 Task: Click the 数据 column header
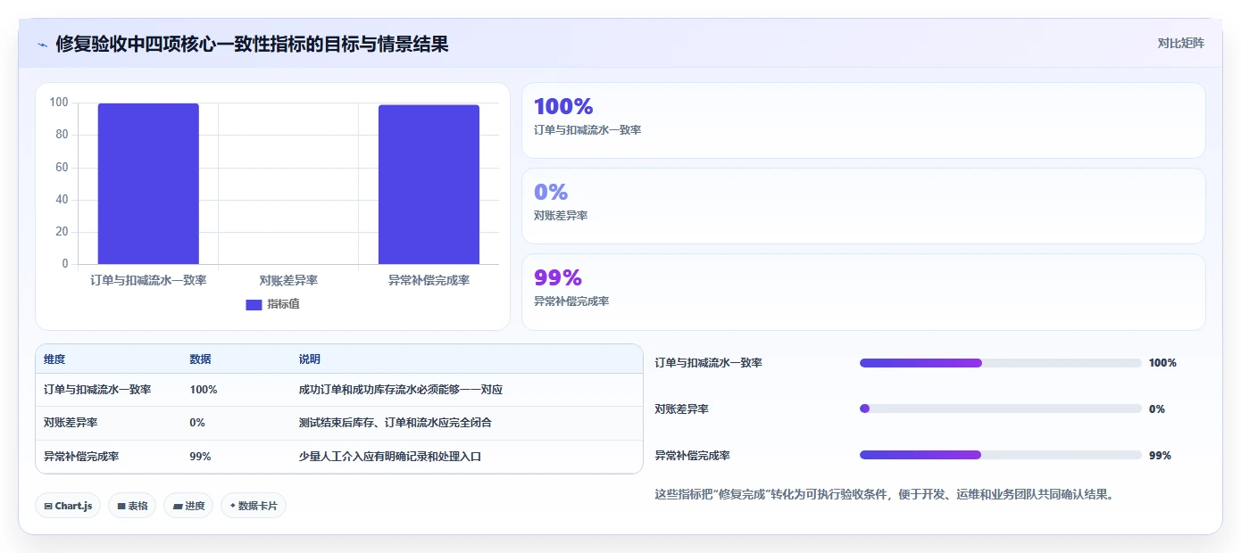[201, 359]
